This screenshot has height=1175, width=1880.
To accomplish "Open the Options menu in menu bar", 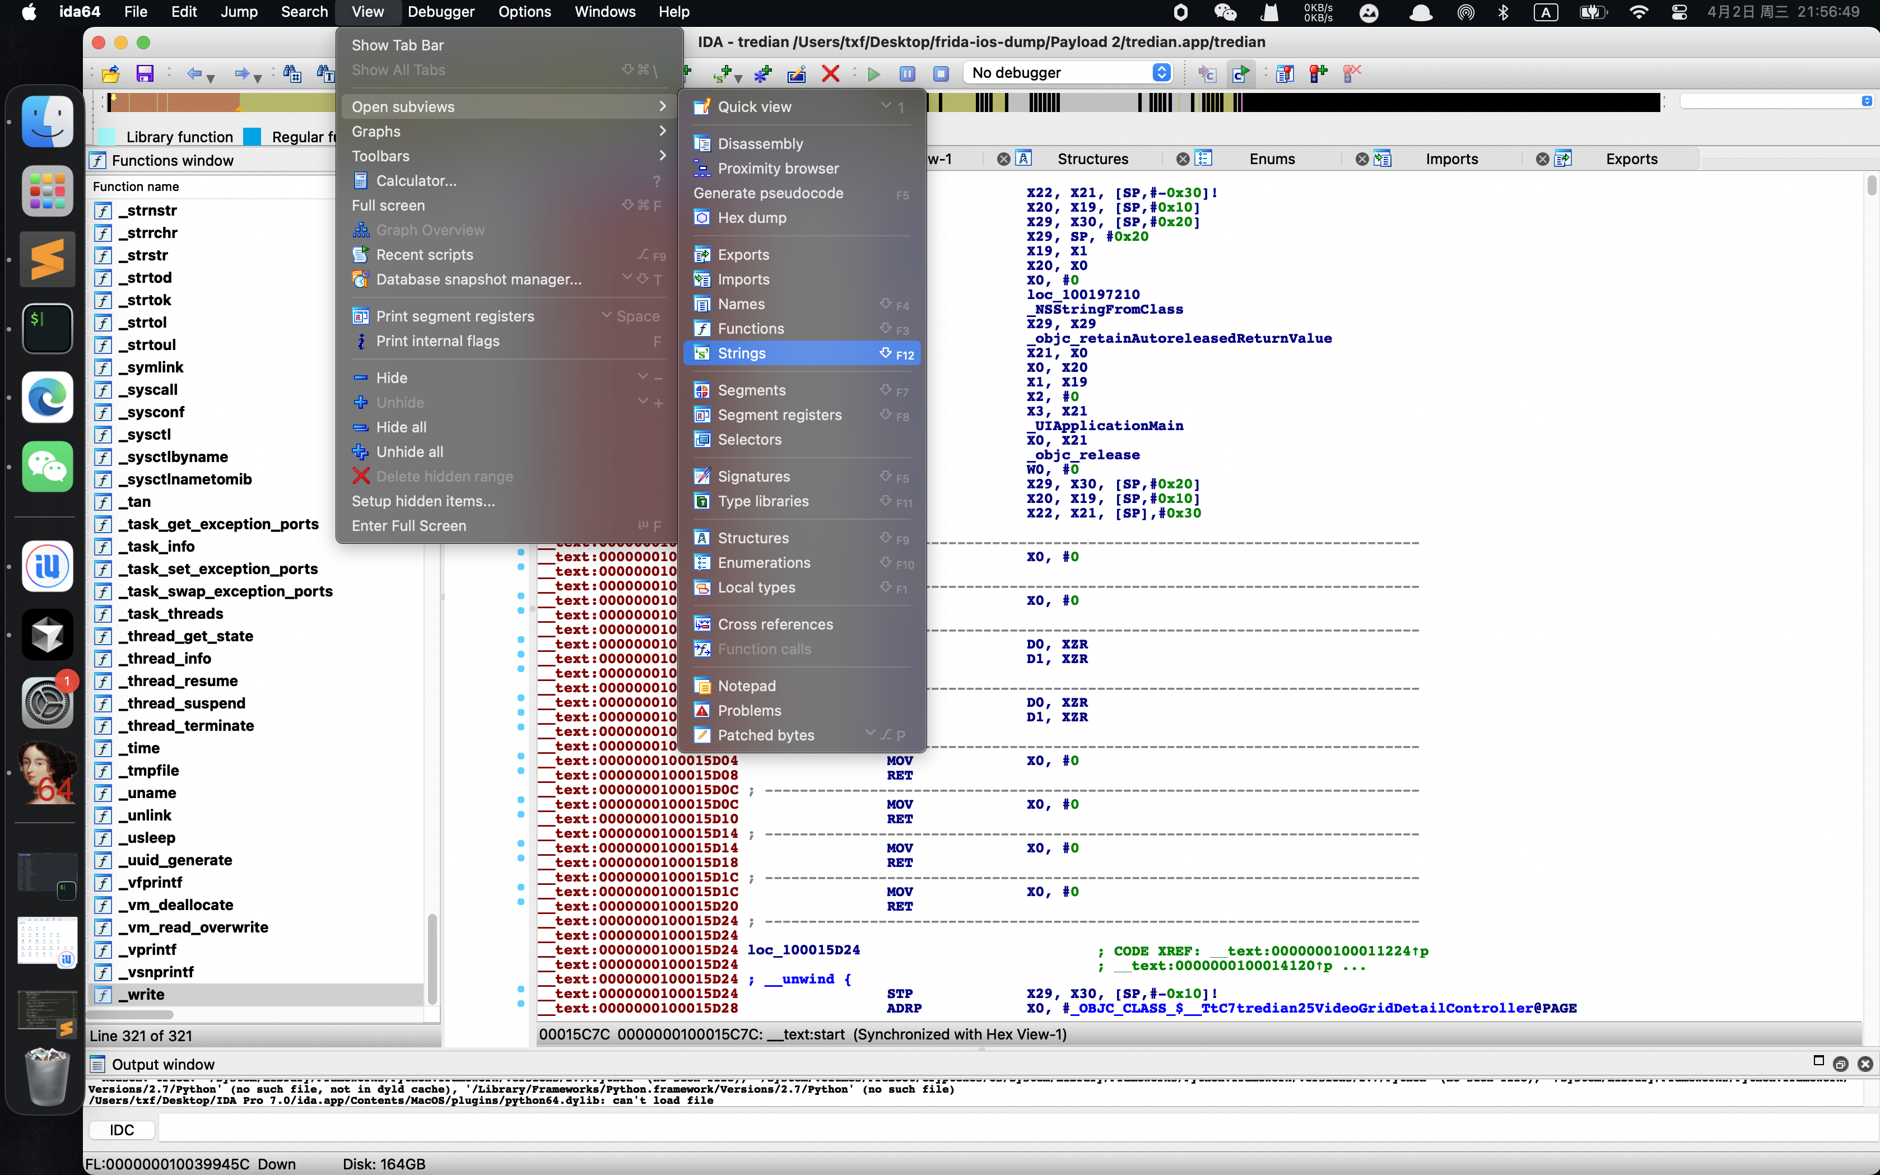I will click(x=524, y=12).
